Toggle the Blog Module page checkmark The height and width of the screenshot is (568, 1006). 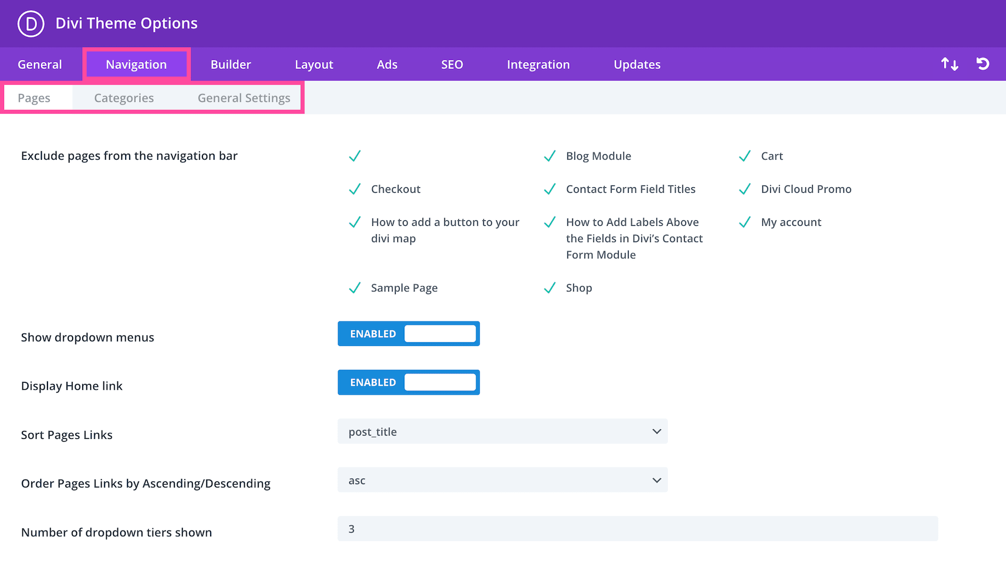pyautogui.click(x=550, y=157)
